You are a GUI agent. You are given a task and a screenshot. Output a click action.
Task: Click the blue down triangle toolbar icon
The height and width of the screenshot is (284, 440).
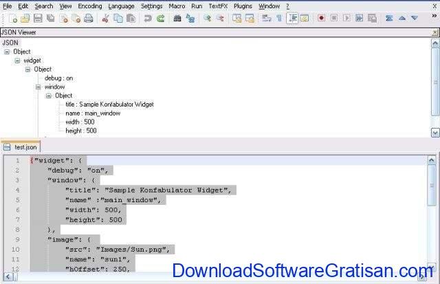point(415,19)
